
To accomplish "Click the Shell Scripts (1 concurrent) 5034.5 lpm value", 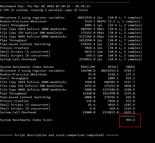I will [93, 52].
